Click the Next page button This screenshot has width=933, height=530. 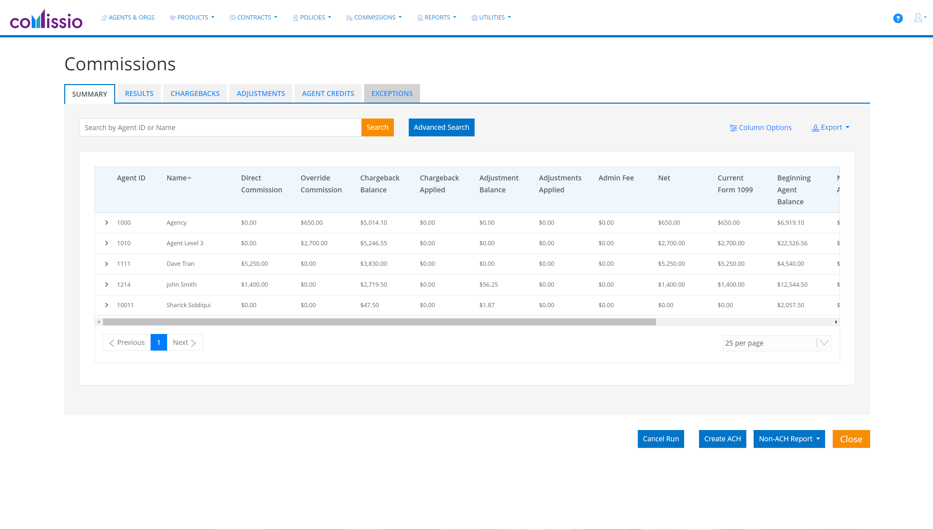coord(184,342)
